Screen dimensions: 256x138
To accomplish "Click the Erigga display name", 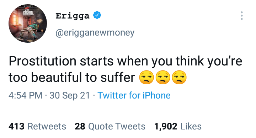I will 73,16.
